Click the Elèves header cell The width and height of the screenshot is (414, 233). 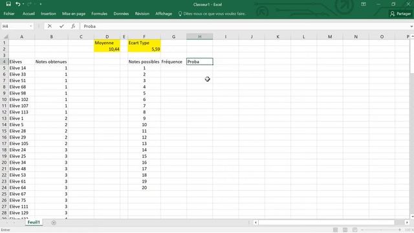[21, 61]
